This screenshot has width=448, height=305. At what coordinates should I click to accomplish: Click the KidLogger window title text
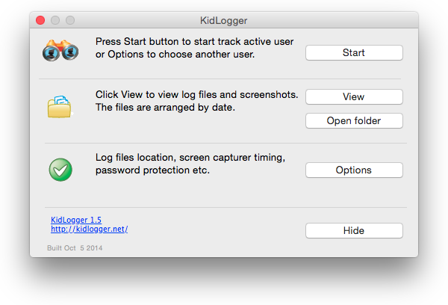[224, 21]
